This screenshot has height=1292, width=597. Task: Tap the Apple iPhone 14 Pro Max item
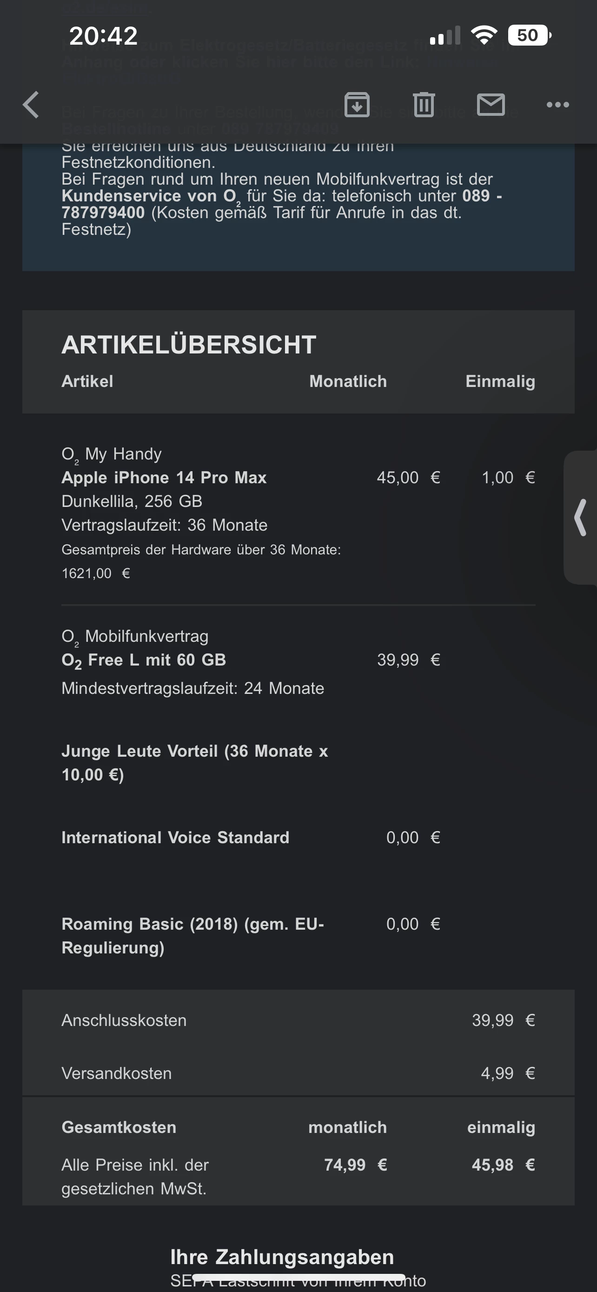click(x=164, y=478)
